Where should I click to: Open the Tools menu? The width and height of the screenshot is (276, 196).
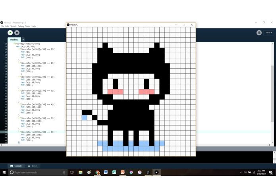click(x=28, y=26)
